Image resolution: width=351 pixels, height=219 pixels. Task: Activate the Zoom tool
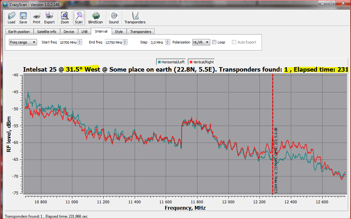(x=65, y=18)
